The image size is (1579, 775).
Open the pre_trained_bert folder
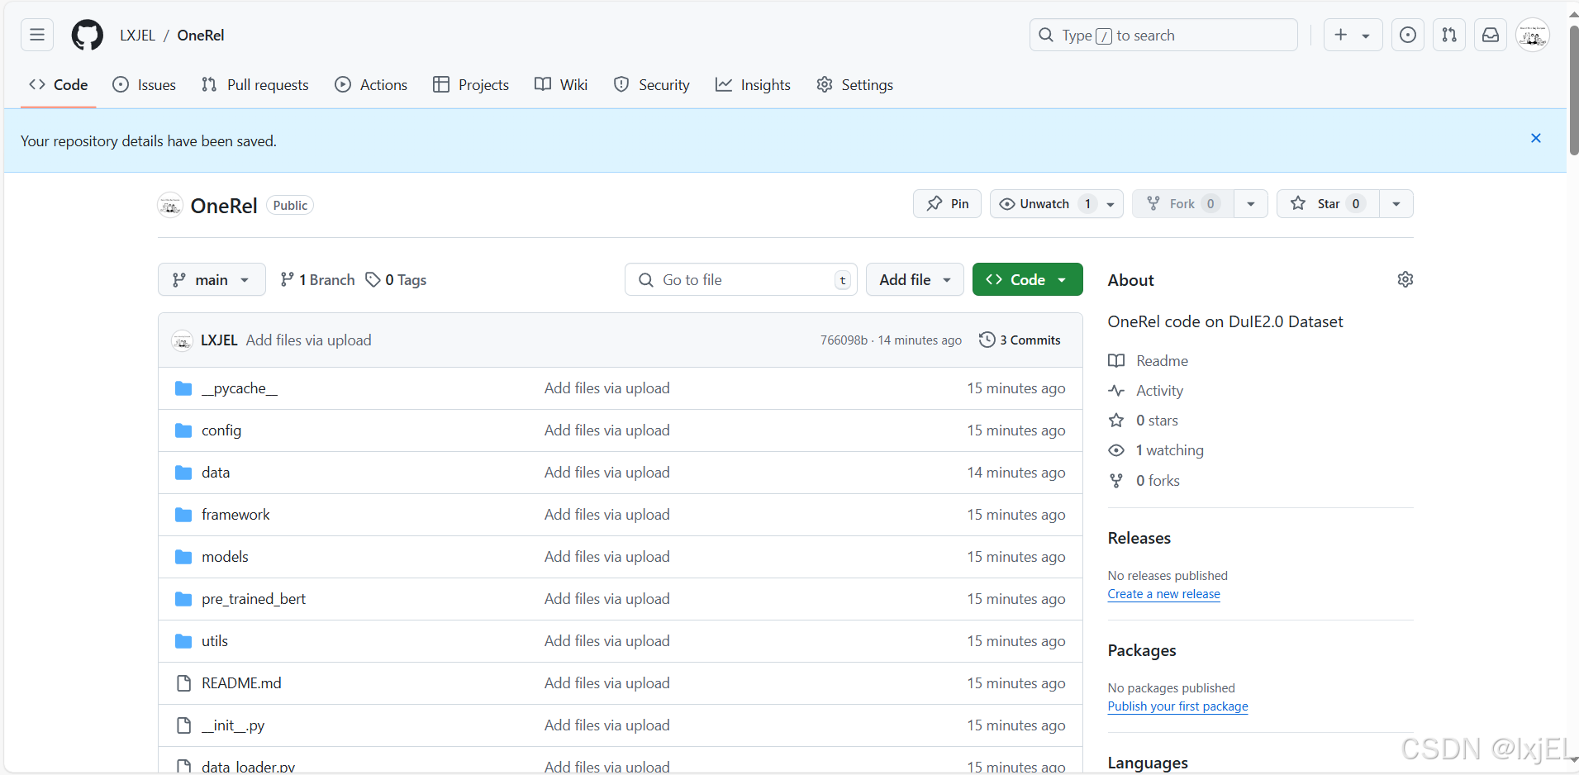pyautogui.click(x=254, y=599)
